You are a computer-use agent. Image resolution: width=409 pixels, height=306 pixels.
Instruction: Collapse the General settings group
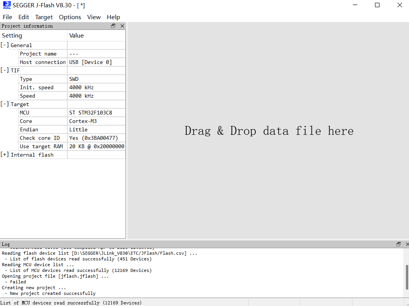[5, 45]
